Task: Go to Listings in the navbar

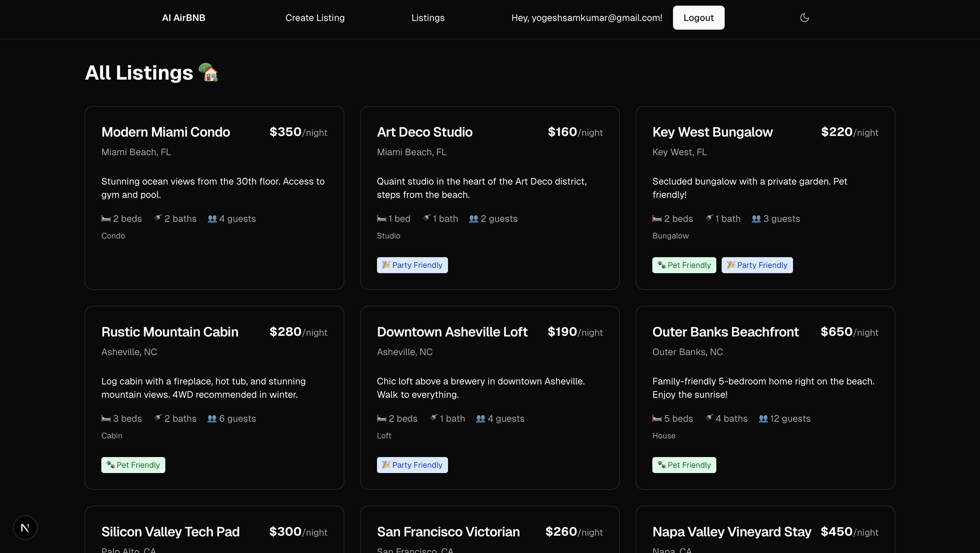Action: coord(428,18)
